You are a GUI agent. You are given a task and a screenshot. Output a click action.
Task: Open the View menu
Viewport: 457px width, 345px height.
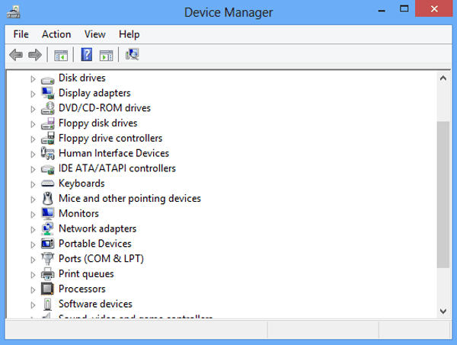coord(95,34)
